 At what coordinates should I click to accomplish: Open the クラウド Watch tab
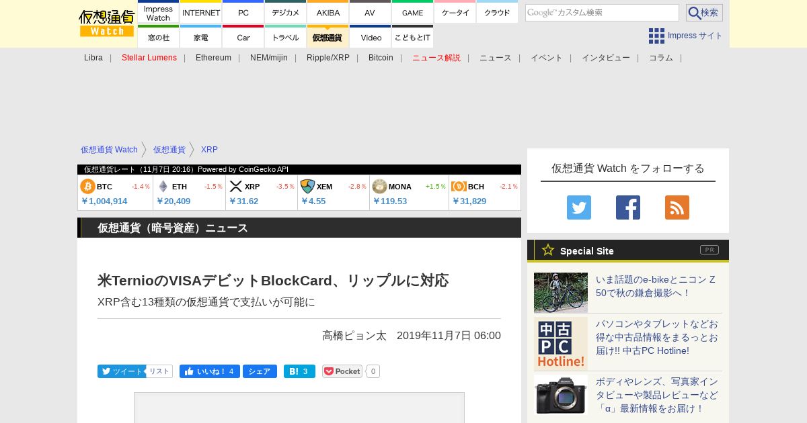(x=497, y=13)
